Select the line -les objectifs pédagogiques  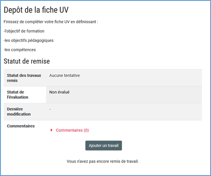coord(29,40)
